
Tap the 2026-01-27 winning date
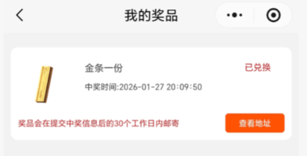(142, 87)
